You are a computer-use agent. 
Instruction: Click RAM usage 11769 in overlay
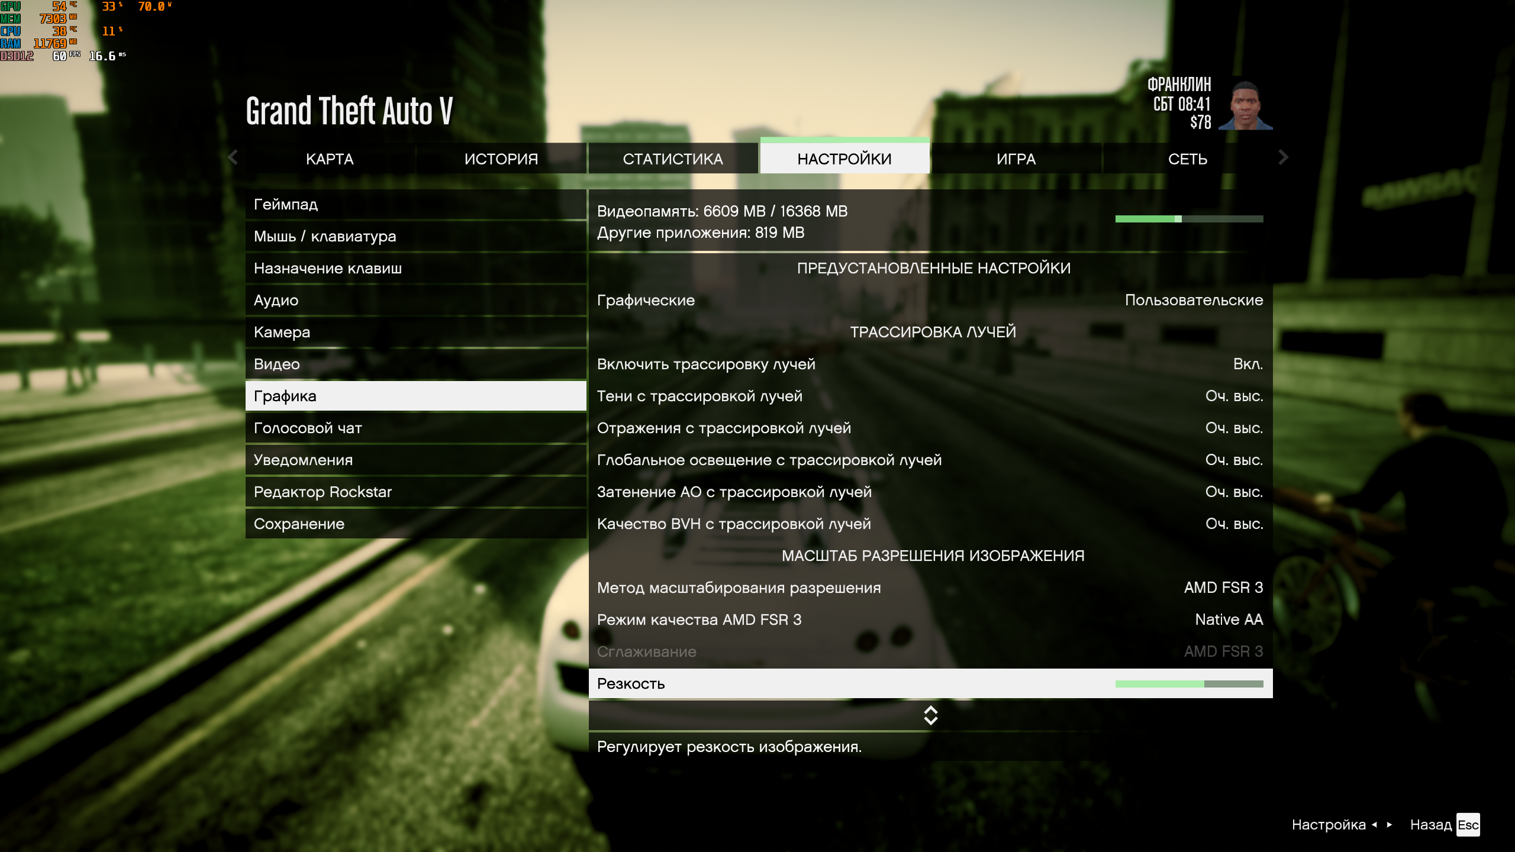point(55,44)
